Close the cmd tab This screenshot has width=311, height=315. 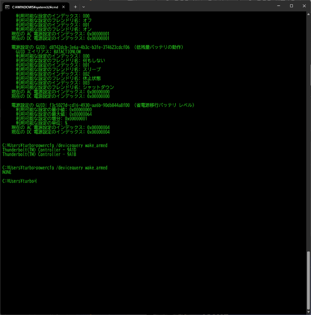[63, 7]
